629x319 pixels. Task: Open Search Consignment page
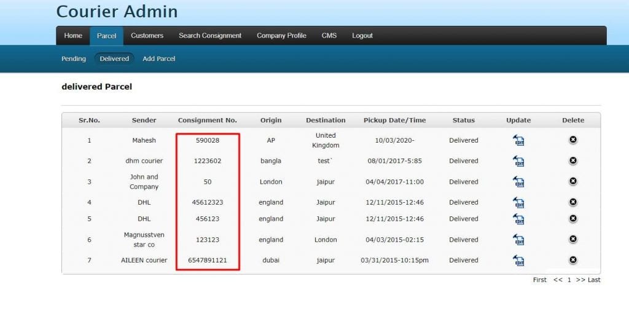pyautogui.click(x=210, y=36)
